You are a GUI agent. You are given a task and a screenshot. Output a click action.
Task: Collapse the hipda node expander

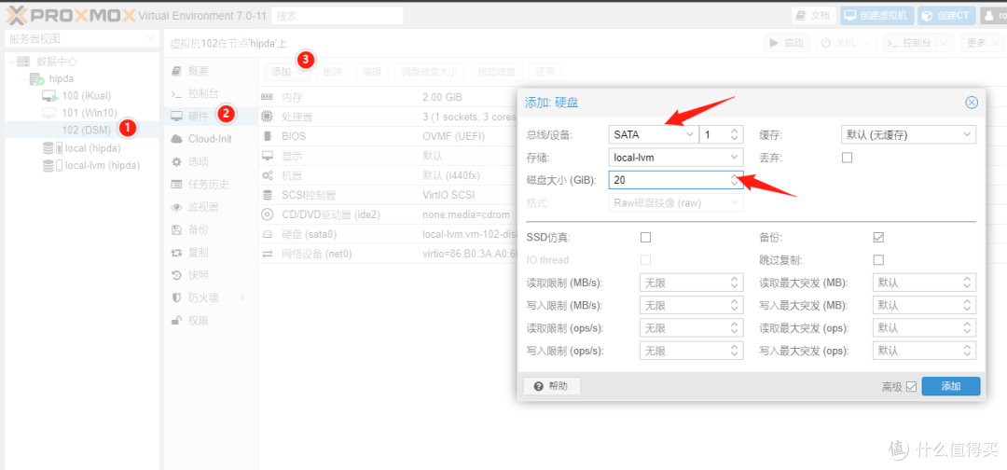click(23, 79)
